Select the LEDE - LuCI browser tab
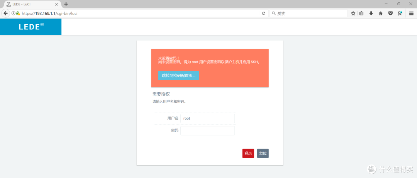The image size is (417, 178). (x=32, y=4)
